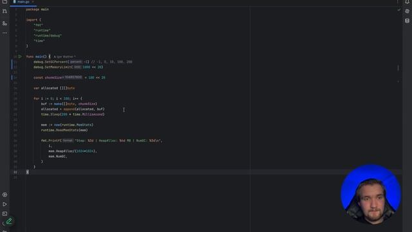Open the Services tool window icon
This screenshot has width=412, height=232.
pos(5,195)
